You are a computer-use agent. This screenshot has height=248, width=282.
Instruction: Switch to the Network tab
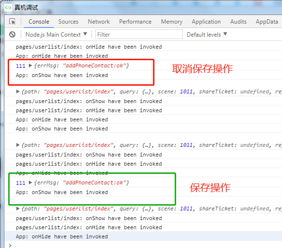pyautogui.click(x=99, y=22)
